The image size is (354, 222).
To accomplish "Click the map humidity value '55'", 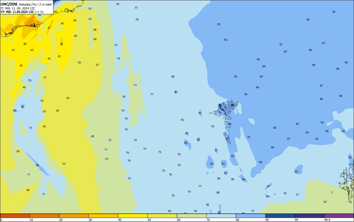I will coord(68,98).
